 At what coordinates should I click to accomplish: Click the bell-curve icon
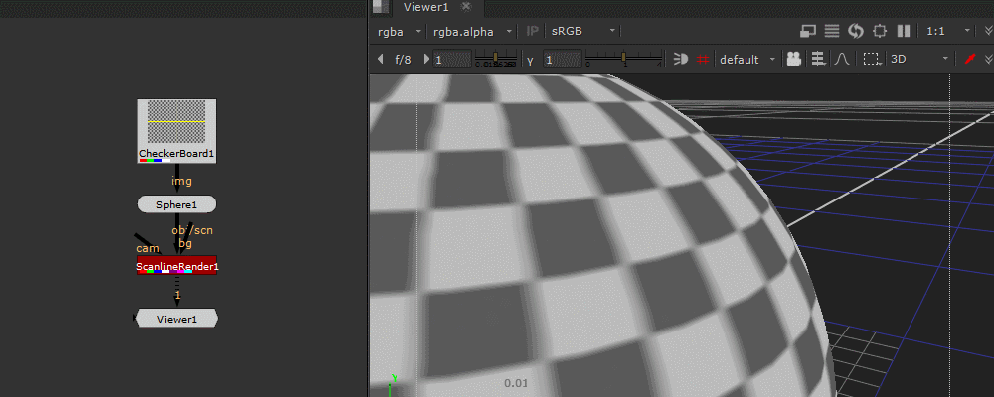pos(842,59)
